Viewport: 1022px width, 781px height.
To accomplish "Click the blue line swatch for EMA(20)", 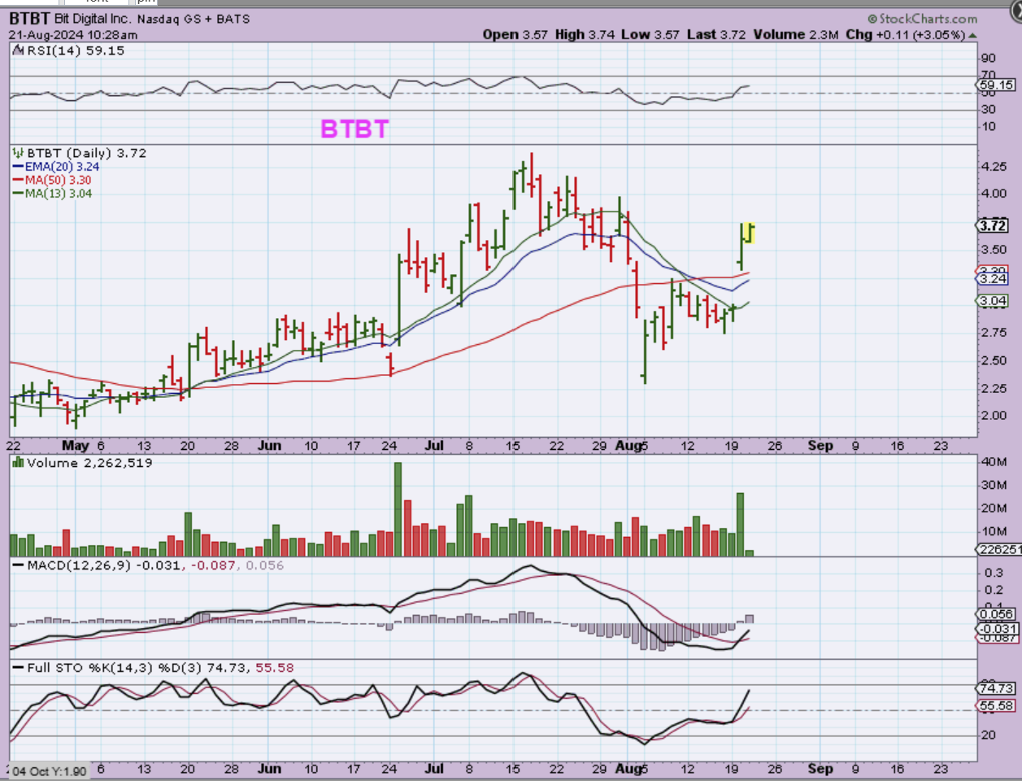I will coord(18,167).
